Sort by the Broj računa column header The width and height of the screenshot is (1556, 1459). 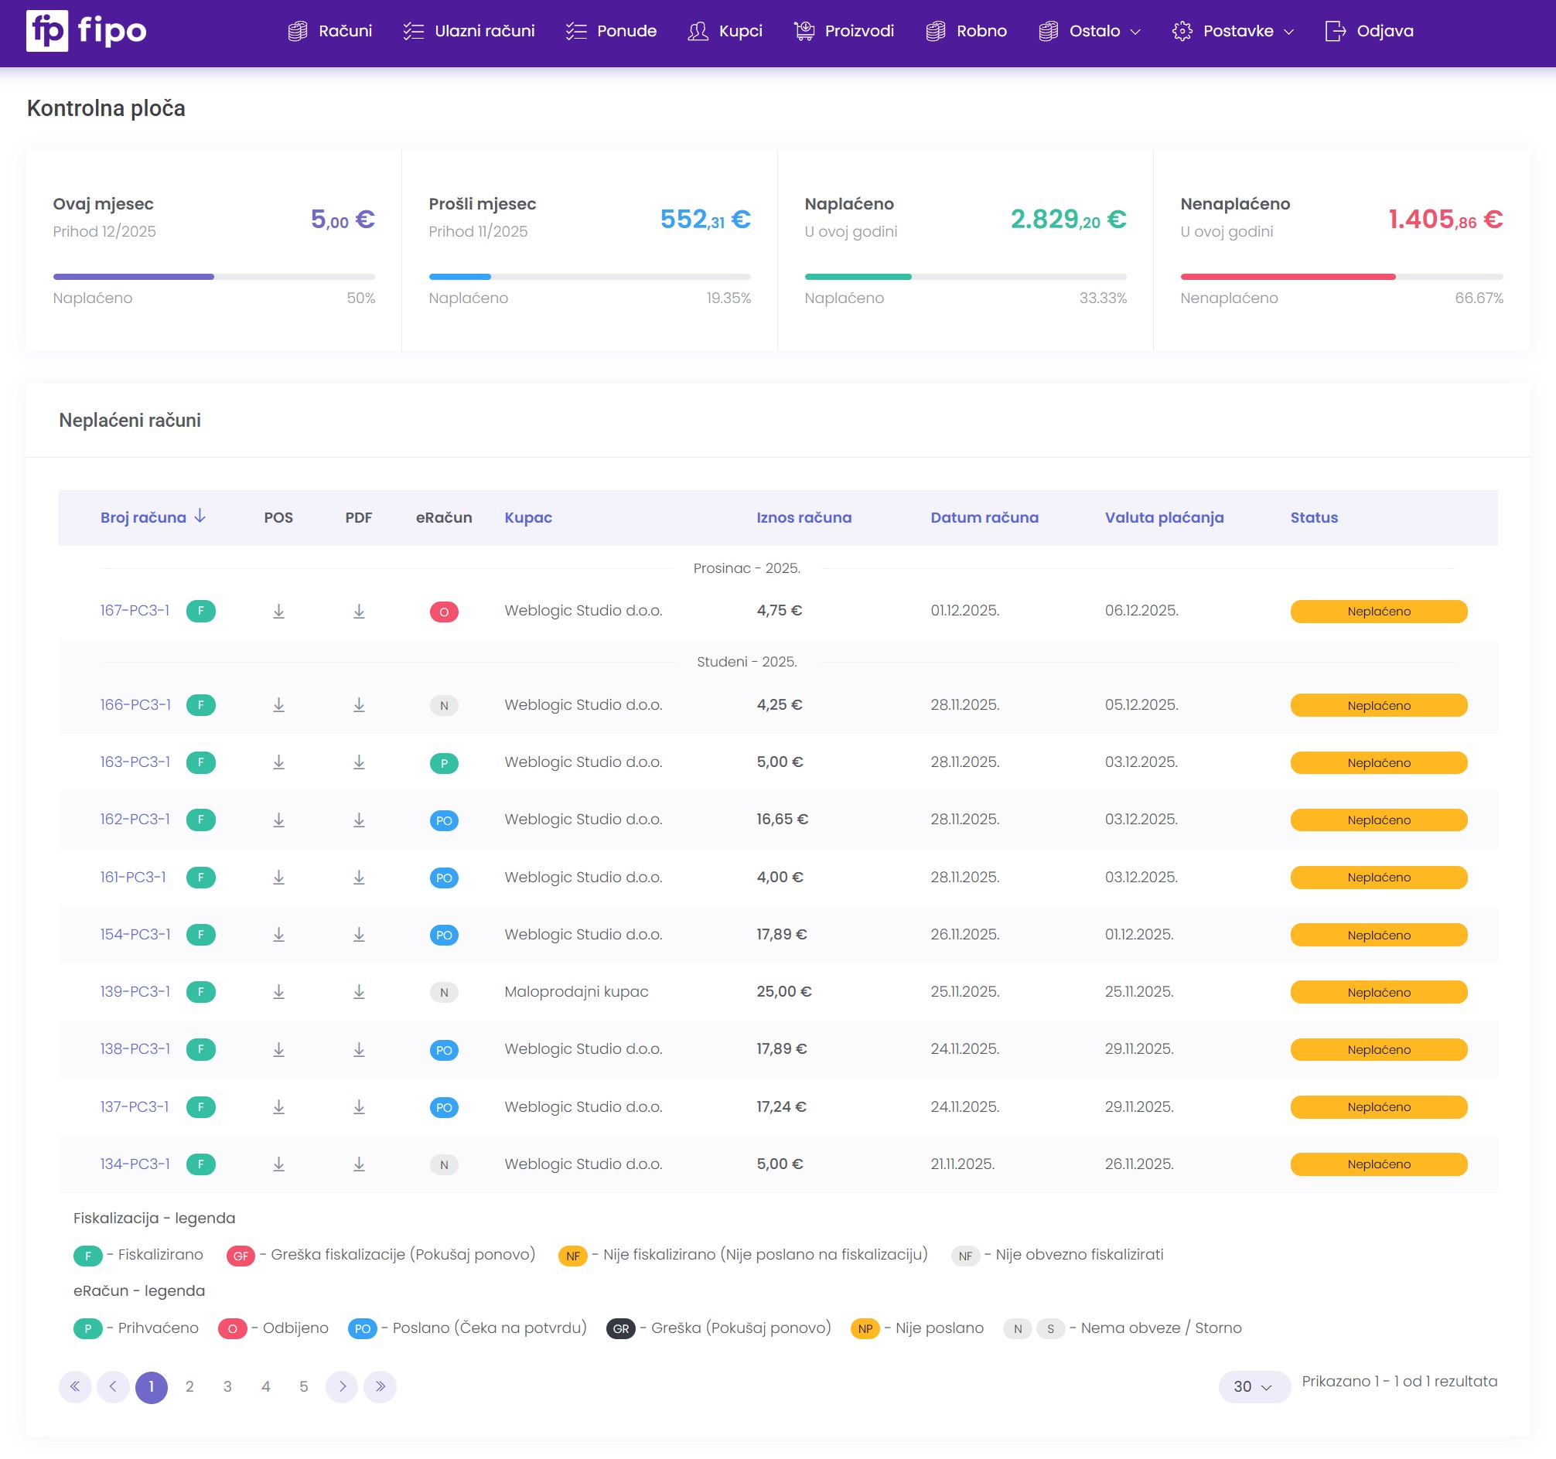pos(143,517)
